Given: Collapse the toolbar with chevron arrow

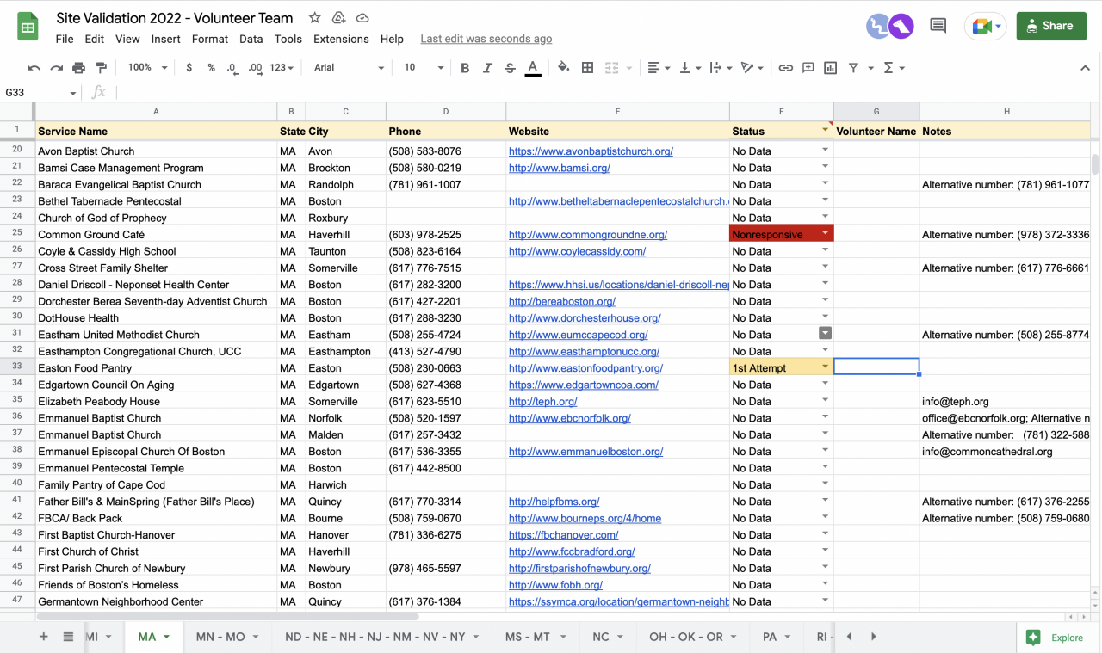Looking at the screenshot, I should pos(1085,68).
